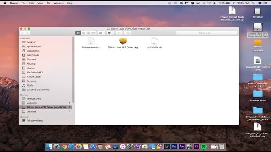The height and width of the screenshot is (152, 271).
Task: Open the File menu
Action: pos(24,3)
